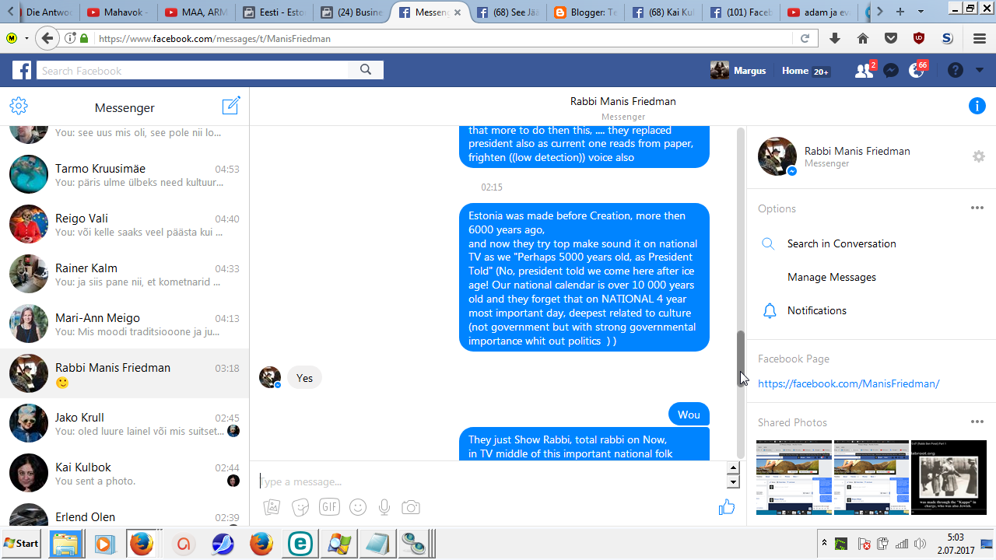Open File Explorer from taskbar

[x=66, y=544]
